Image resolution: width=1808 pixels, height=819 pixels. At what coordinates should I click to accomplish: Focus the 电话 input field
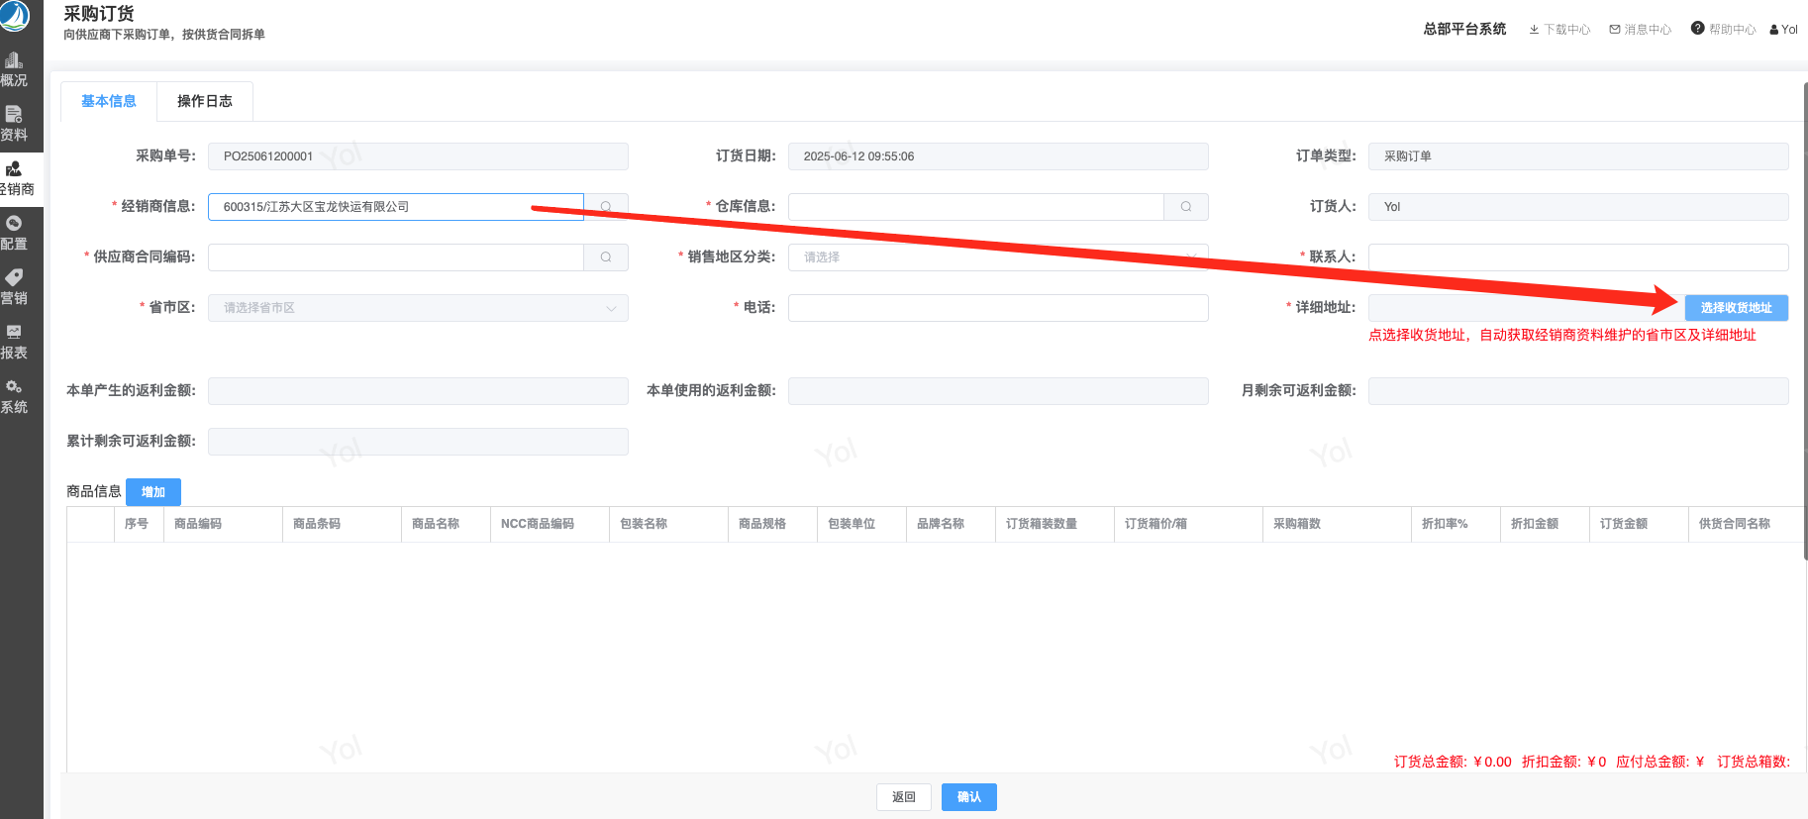(x=998, y=308)
